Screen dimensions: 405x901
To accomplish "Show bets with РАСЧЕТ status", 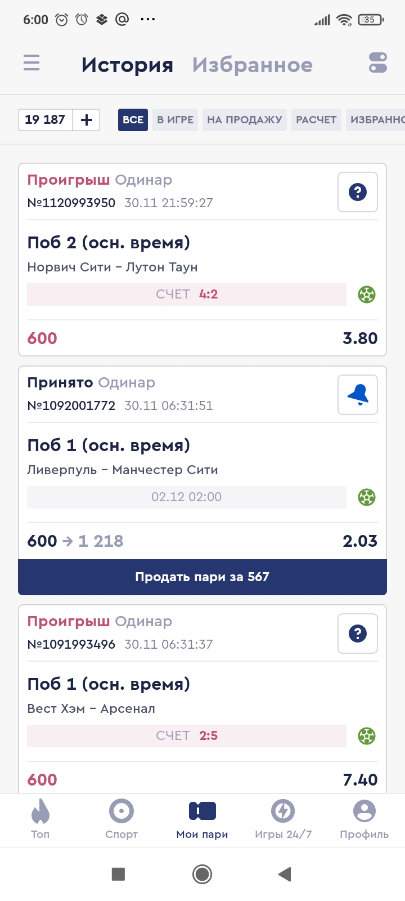I will point(316,120).
